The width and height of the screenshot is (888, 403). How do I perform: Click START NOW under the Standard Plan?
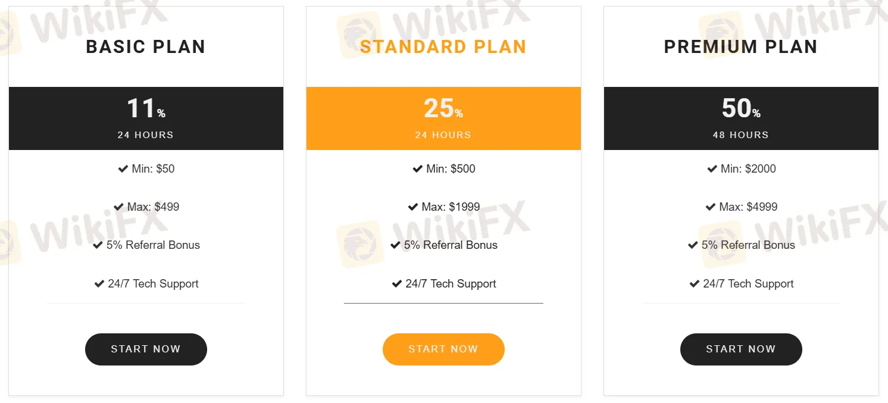(443, 349)
